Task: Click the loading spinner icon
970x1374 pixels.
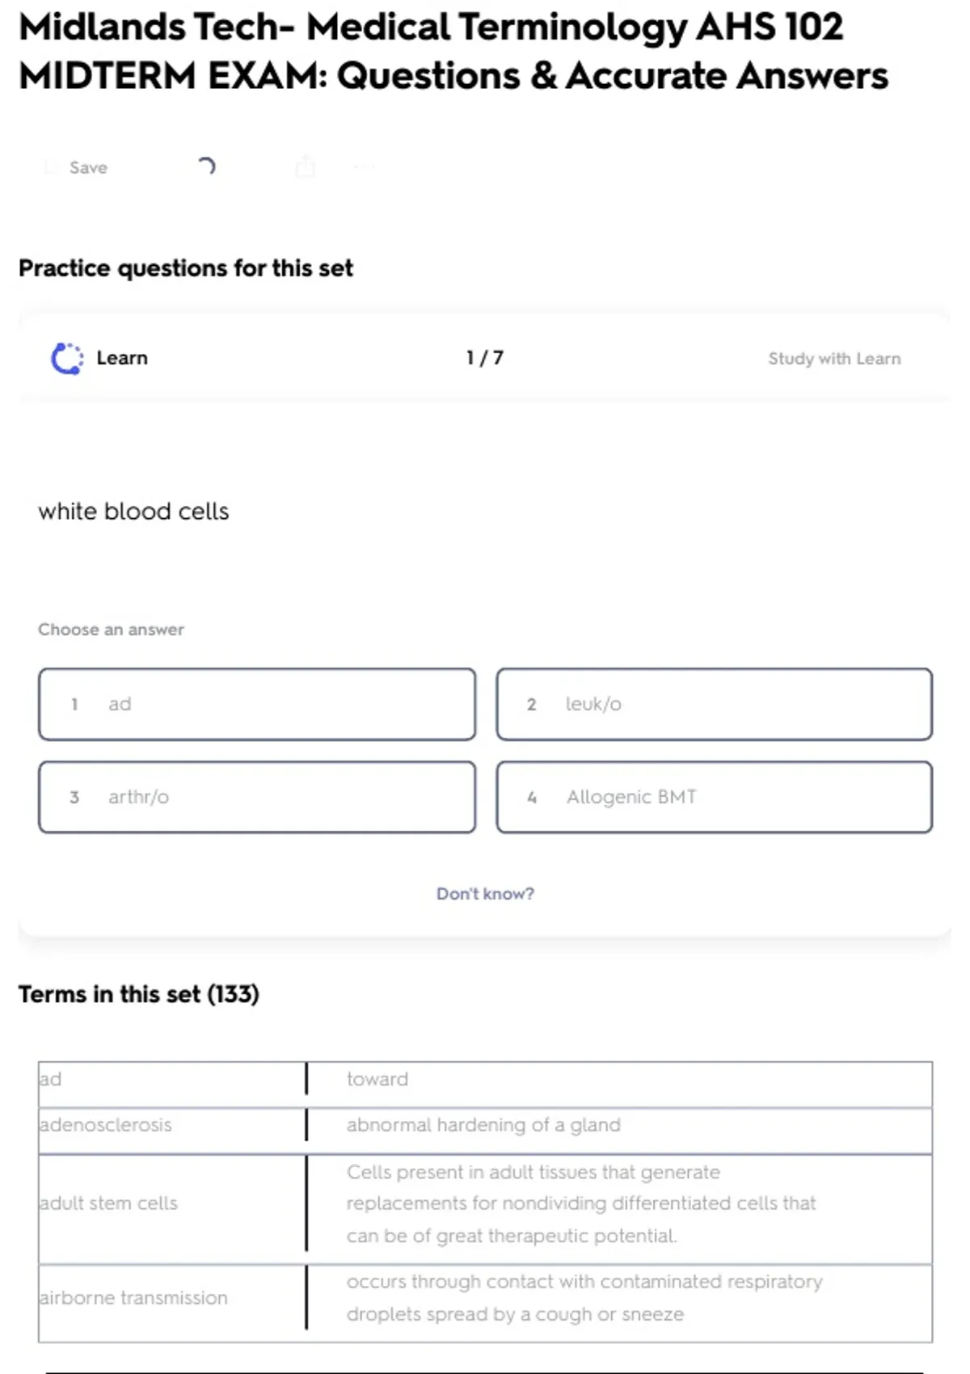Action: (x=206, y=166)
